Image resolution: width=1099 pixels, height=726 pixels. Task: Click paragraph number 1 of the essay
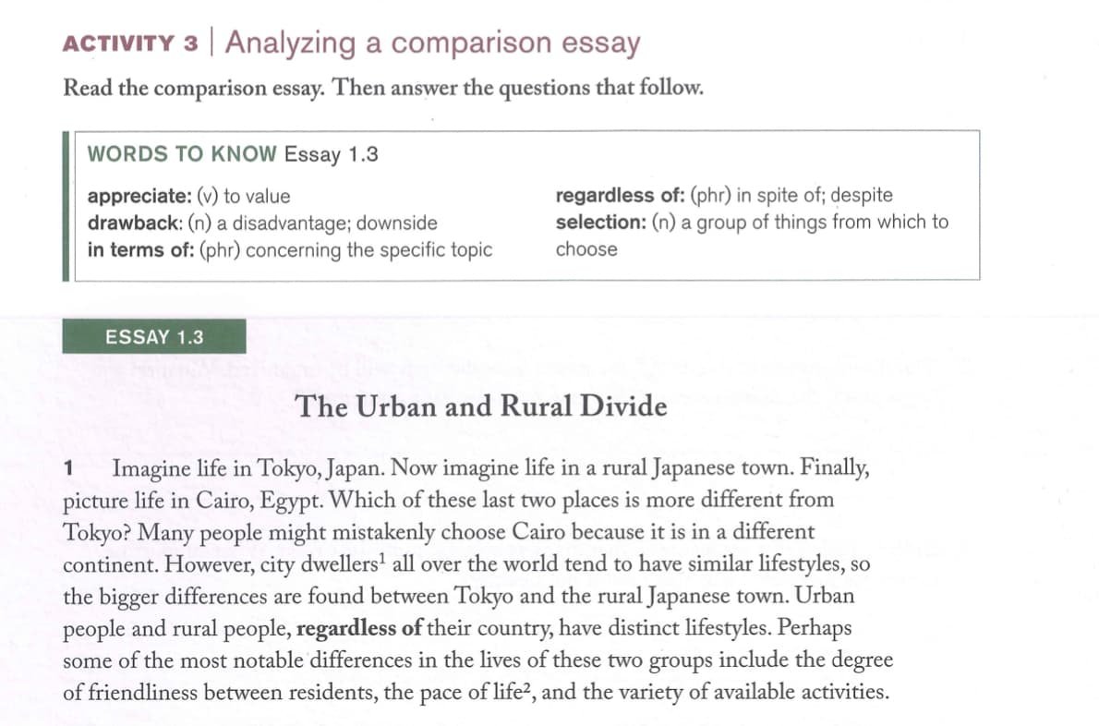[x=69, y=469]
